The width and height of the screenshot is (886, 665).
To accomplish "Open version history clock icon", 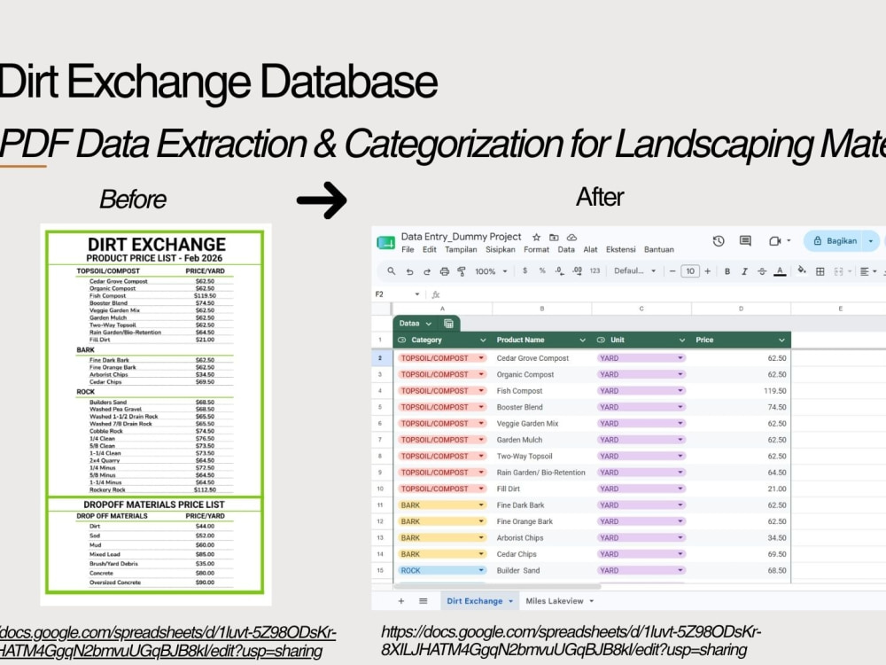I will [x=719, y=241].
